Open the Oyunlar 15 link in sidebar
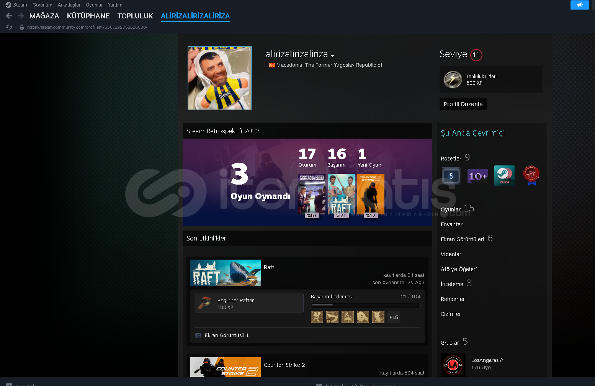Screen dimensions: 595x386 point(458,209)
